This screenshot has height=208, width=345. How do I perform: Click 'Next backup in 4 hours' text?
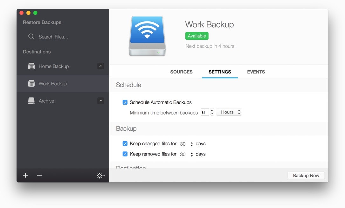[210, 46]
